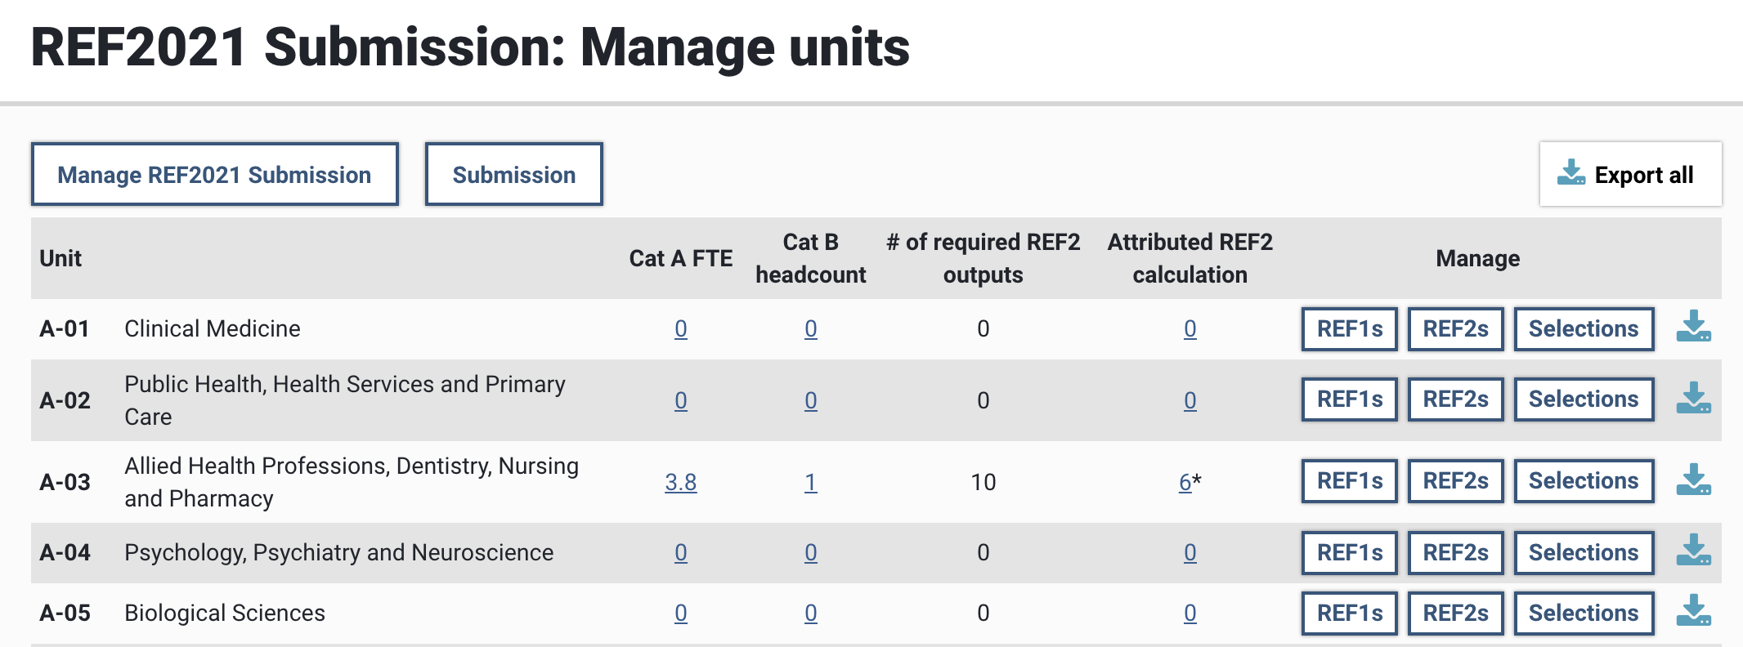Download the Biological Sciences unit export
The width and height of the screenshot is (1743, 647).
tap(1693, 612)
